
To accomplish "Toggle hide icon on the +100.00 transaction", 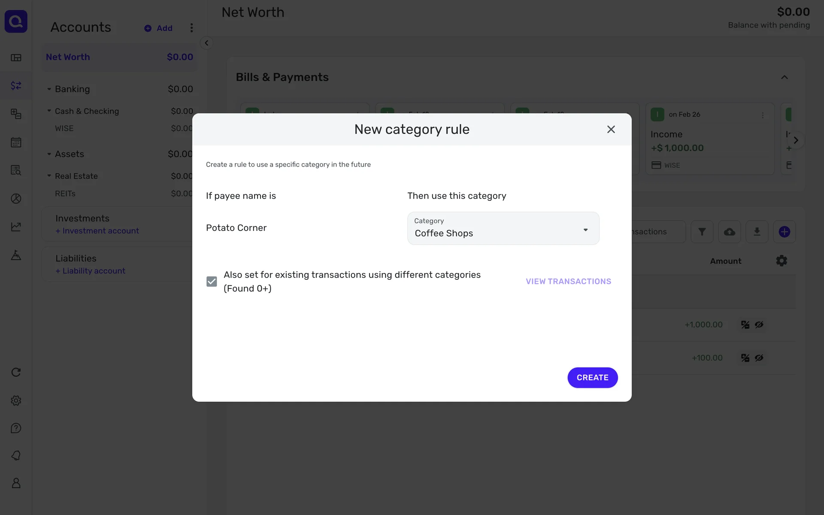I will pos(759,358).
